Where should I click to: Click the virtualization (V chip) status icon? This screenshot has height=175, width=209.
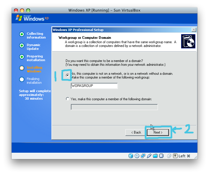point(161,156)
